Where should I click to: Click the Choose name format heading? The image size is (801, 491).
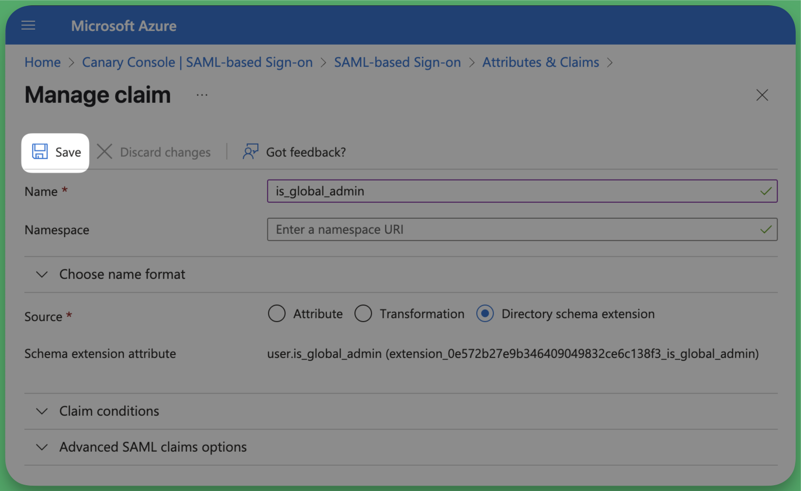(122, 275)
